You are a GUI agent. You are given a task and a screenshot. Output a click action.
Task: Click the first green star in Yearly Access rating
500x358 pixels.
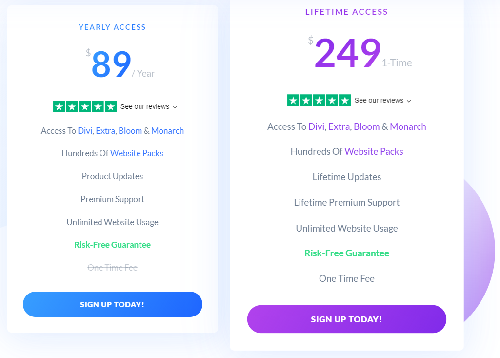[x=59, y=106]
